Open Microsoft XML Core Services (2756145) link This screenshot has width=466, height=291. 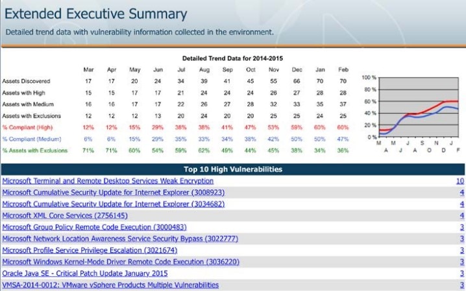[x=65, y=216]
